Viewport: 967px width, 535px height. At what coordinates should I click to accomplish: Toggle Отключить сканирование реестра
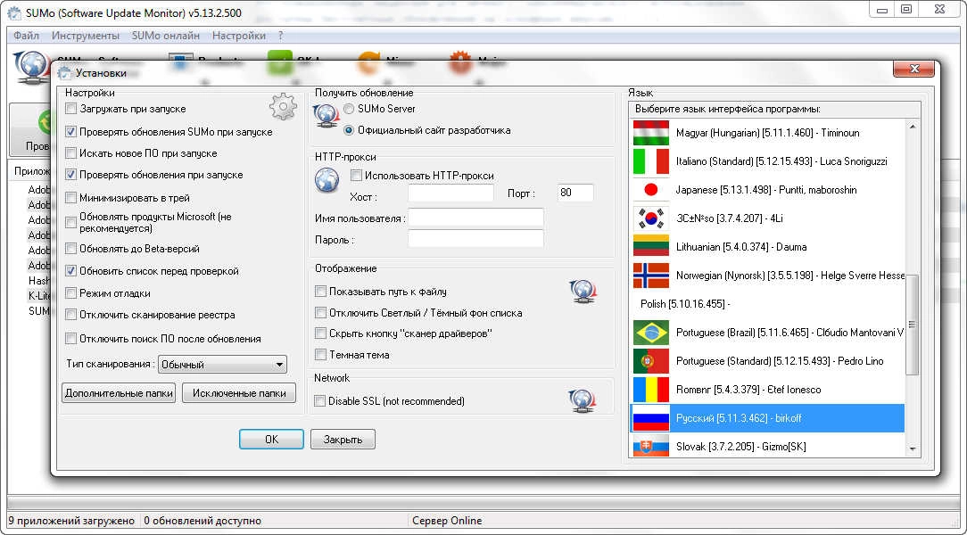click(71, 315)
